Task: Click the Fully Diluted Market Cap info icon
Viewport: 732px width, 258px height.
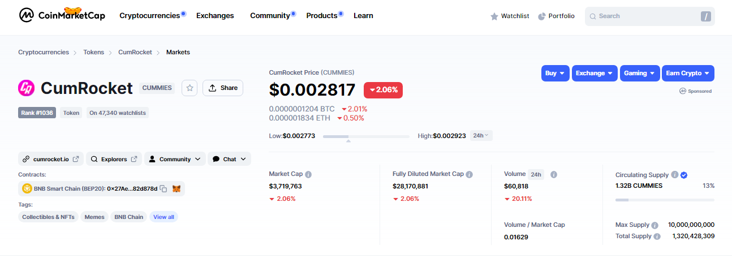Action: [x=469, y=175]
